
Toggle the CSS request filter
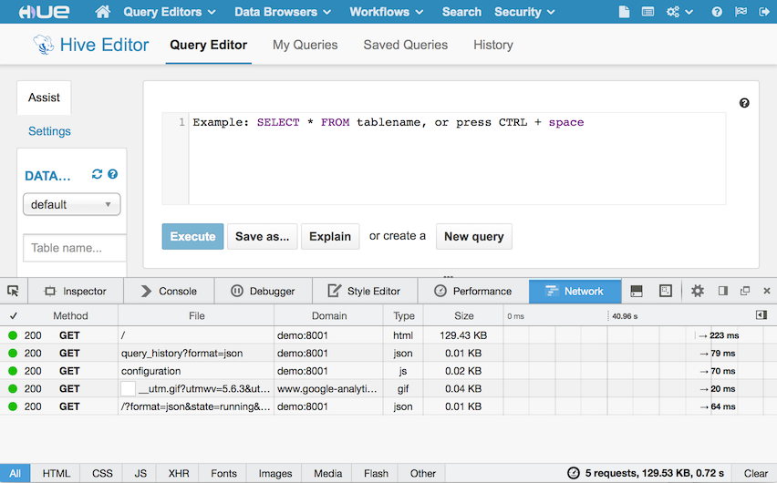click(x=102, y=473)
